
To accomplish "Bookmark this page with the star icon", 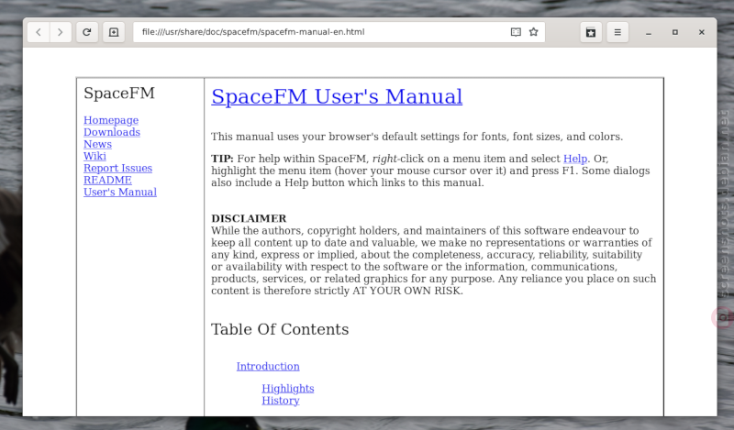I will (534, 32).
